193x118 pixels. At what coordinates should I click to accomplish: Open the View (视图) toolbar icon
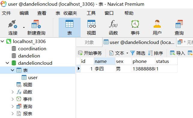tap(91, 24)
